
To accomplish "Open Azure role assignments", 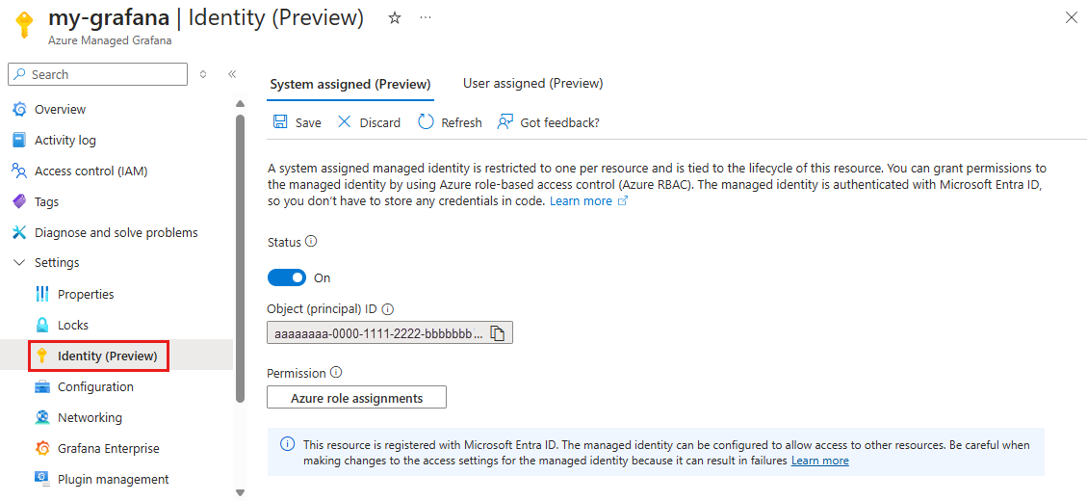I will coord(357,398).
